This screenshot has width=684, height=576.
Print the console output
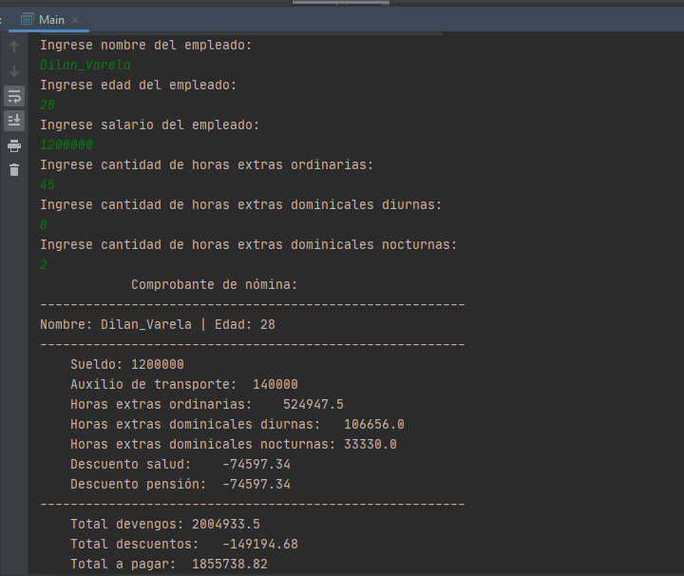pyautogui.click(x=14, y=145)
